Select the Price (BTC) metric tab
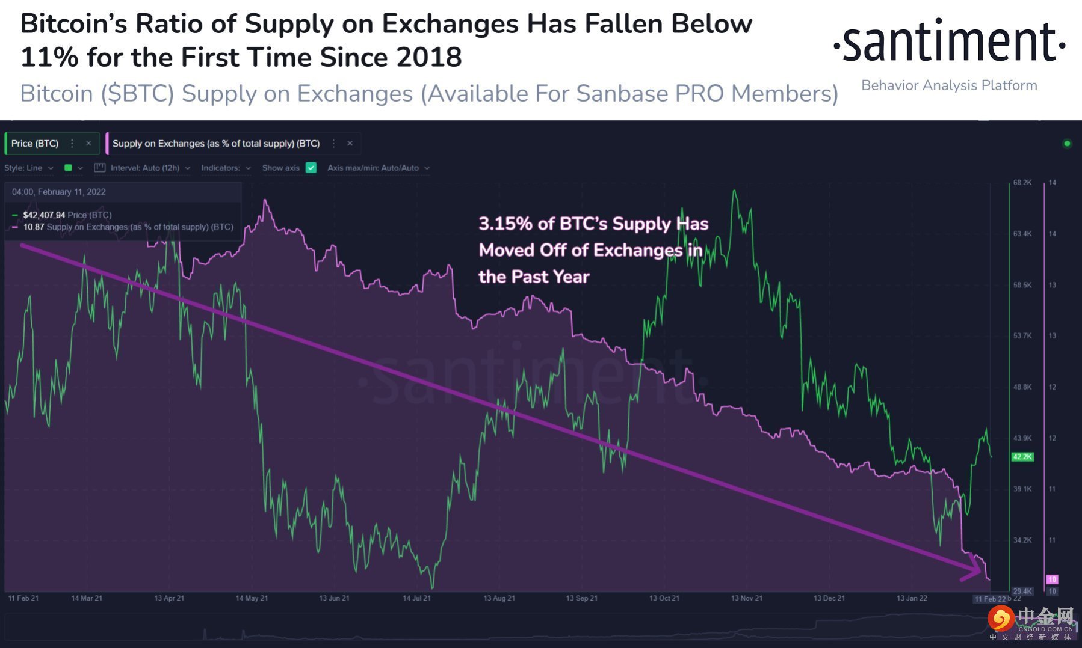This screenshot has height=648, width=1082. pyautogui.click(x=35, y=144)
